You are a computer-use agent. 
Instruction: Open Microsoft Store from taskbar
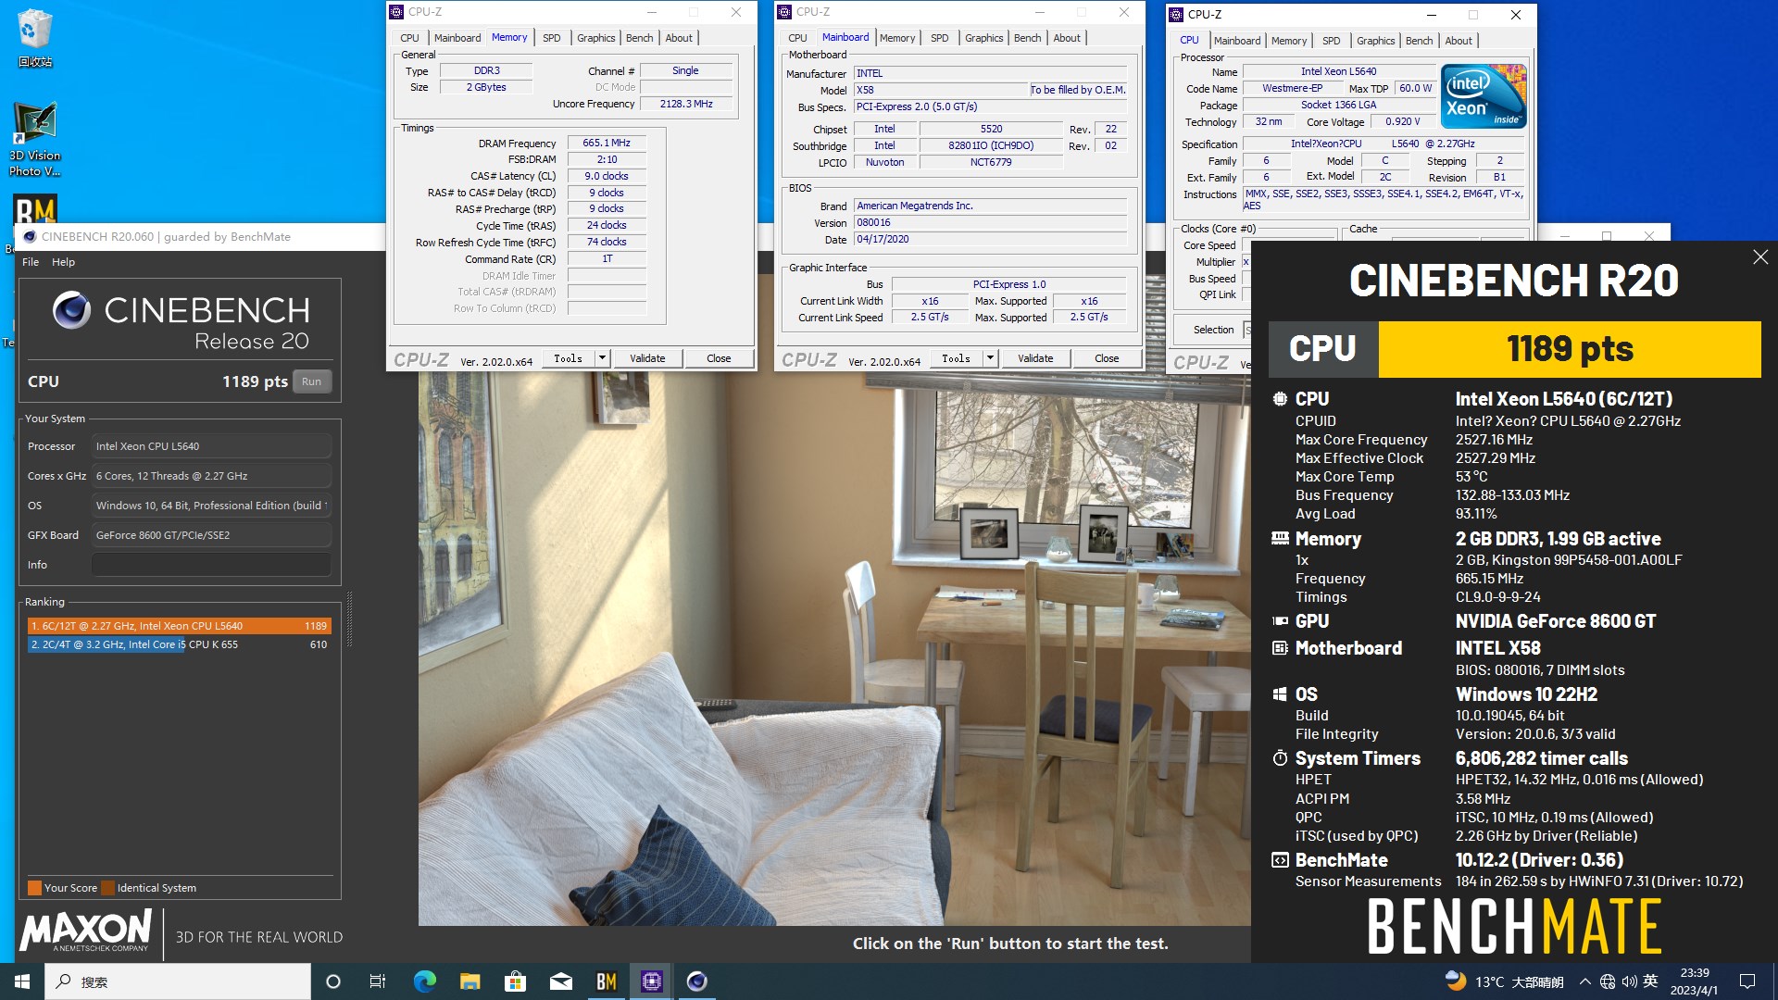[515, 981]
